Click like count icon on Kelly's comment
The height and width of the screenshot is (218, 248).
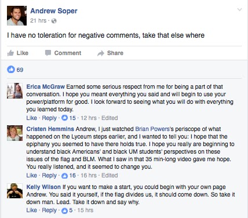[x=64, y=210]
